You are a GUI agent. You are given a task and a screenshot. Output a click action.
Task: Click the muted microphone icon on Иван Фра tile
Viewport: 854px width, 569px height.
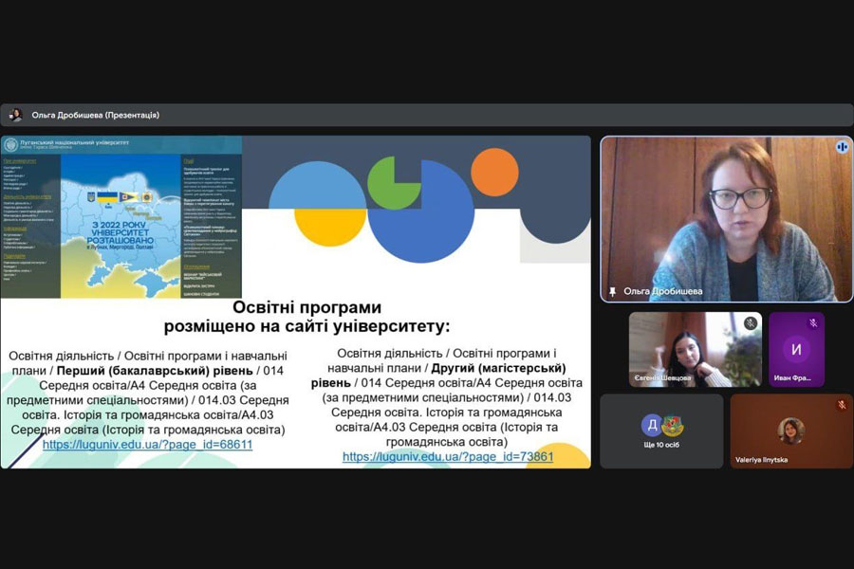pyautogui.click(x=813, y=322)
